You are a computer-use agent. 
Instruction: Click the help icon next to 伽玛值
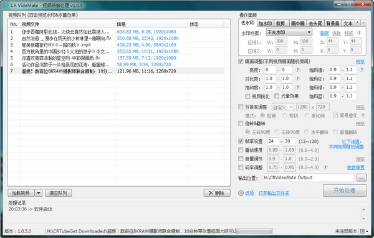tap(362, 70)
